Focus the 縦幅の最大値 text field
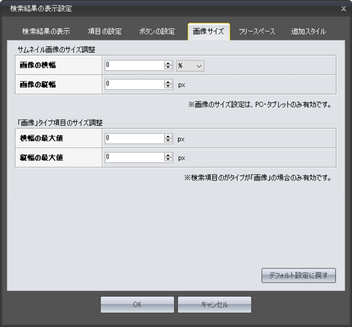352x327 pixels. click(134, 157)
